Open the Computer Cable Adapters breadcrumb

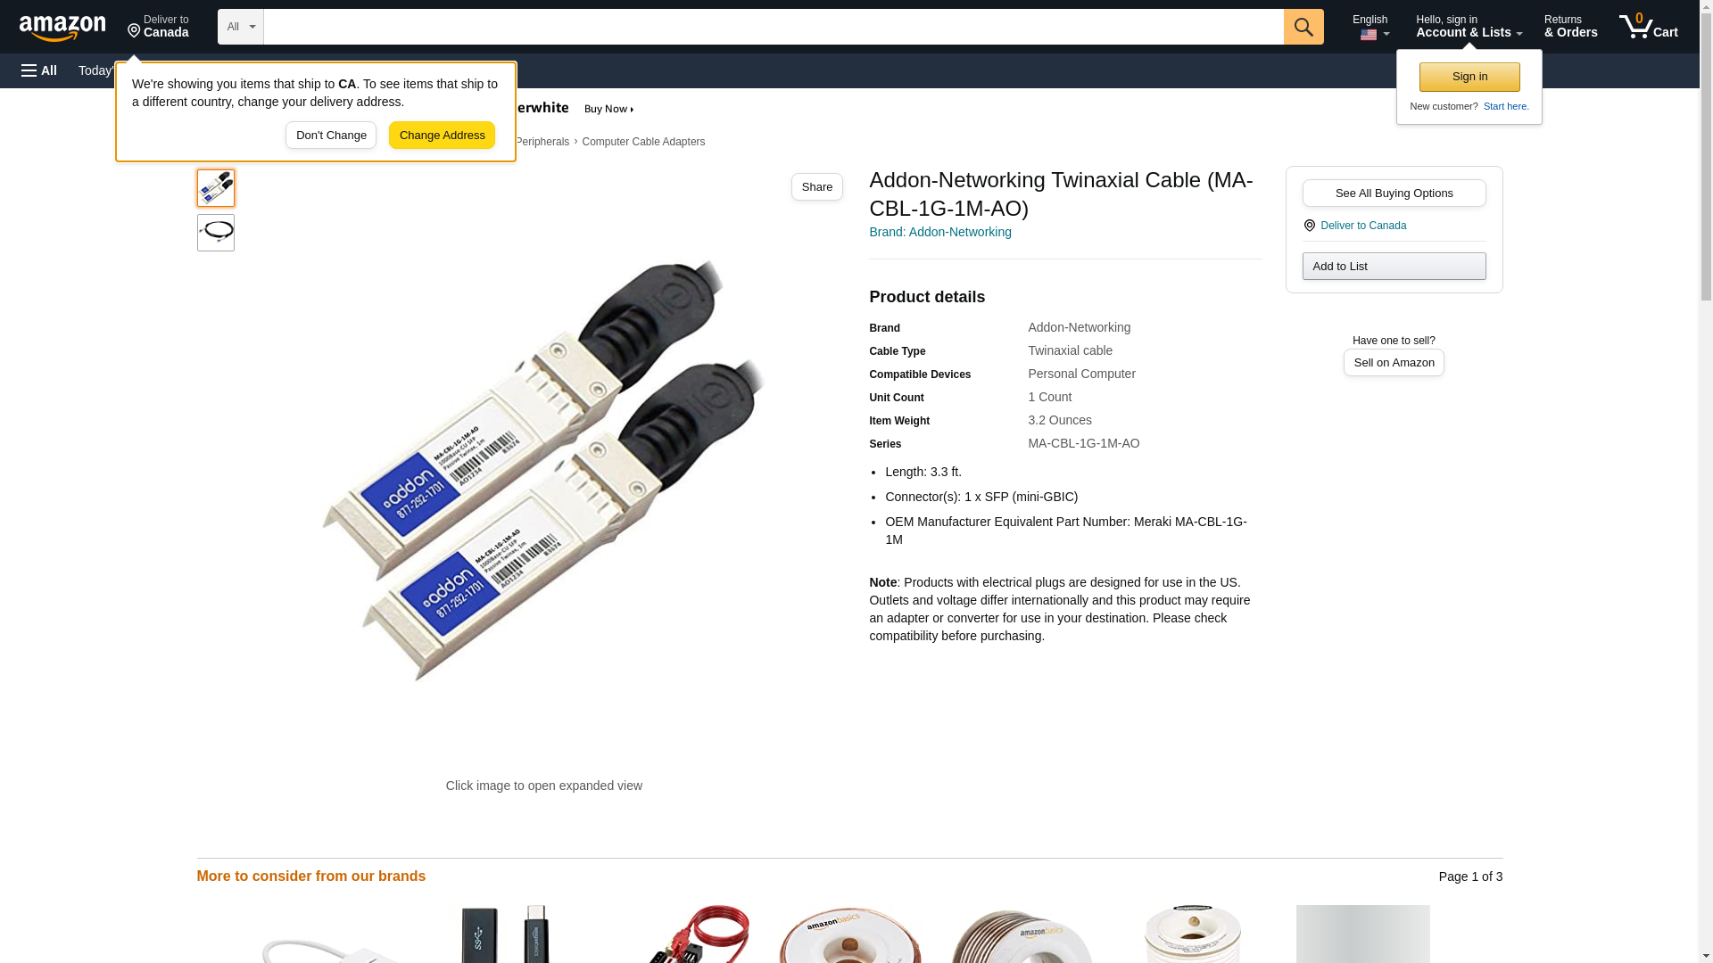click(x=643, y=142)
